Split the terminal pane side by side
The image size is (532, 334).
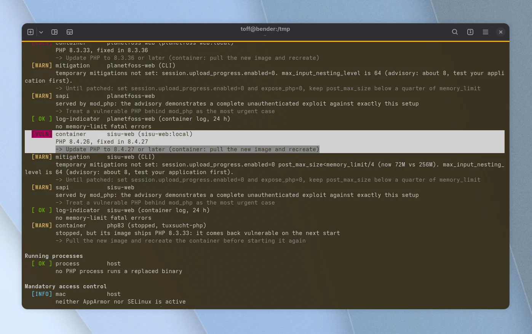pos(54,32)
